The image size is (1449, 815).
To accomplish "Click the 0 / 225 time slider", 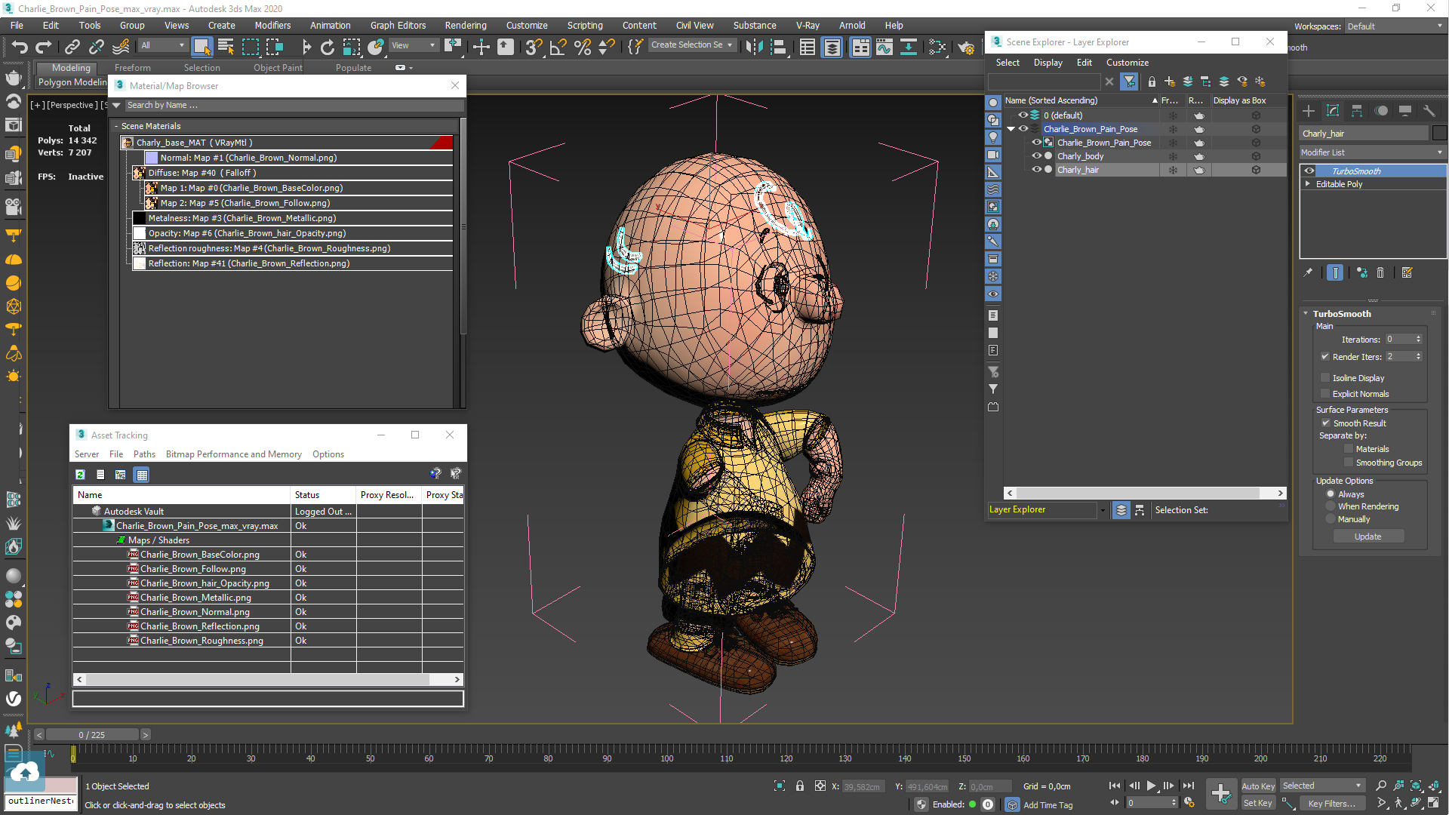I will 92,735.
